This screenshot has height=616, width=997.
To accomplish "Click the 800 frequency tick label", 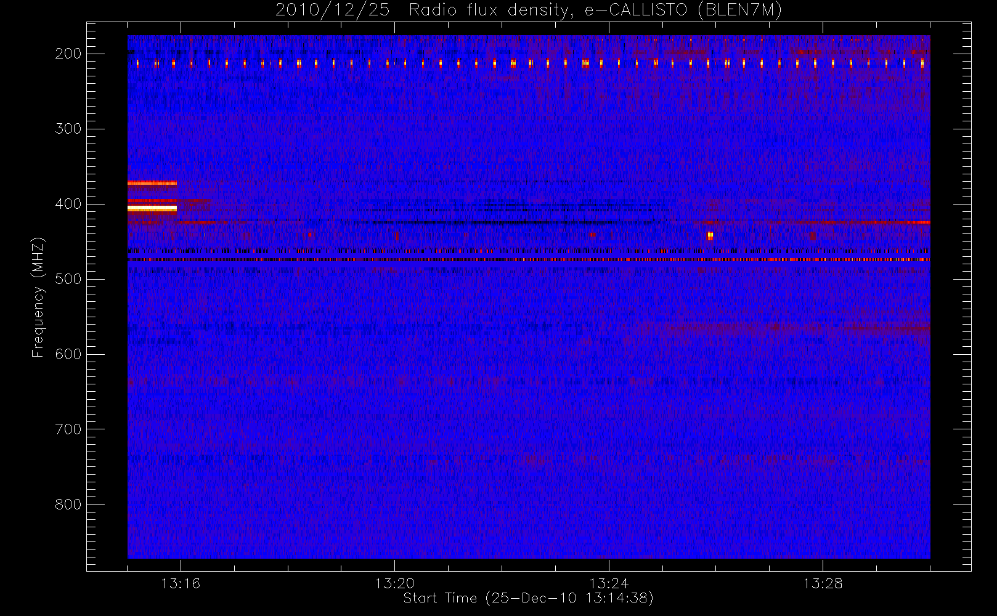I will click(68, 505).
